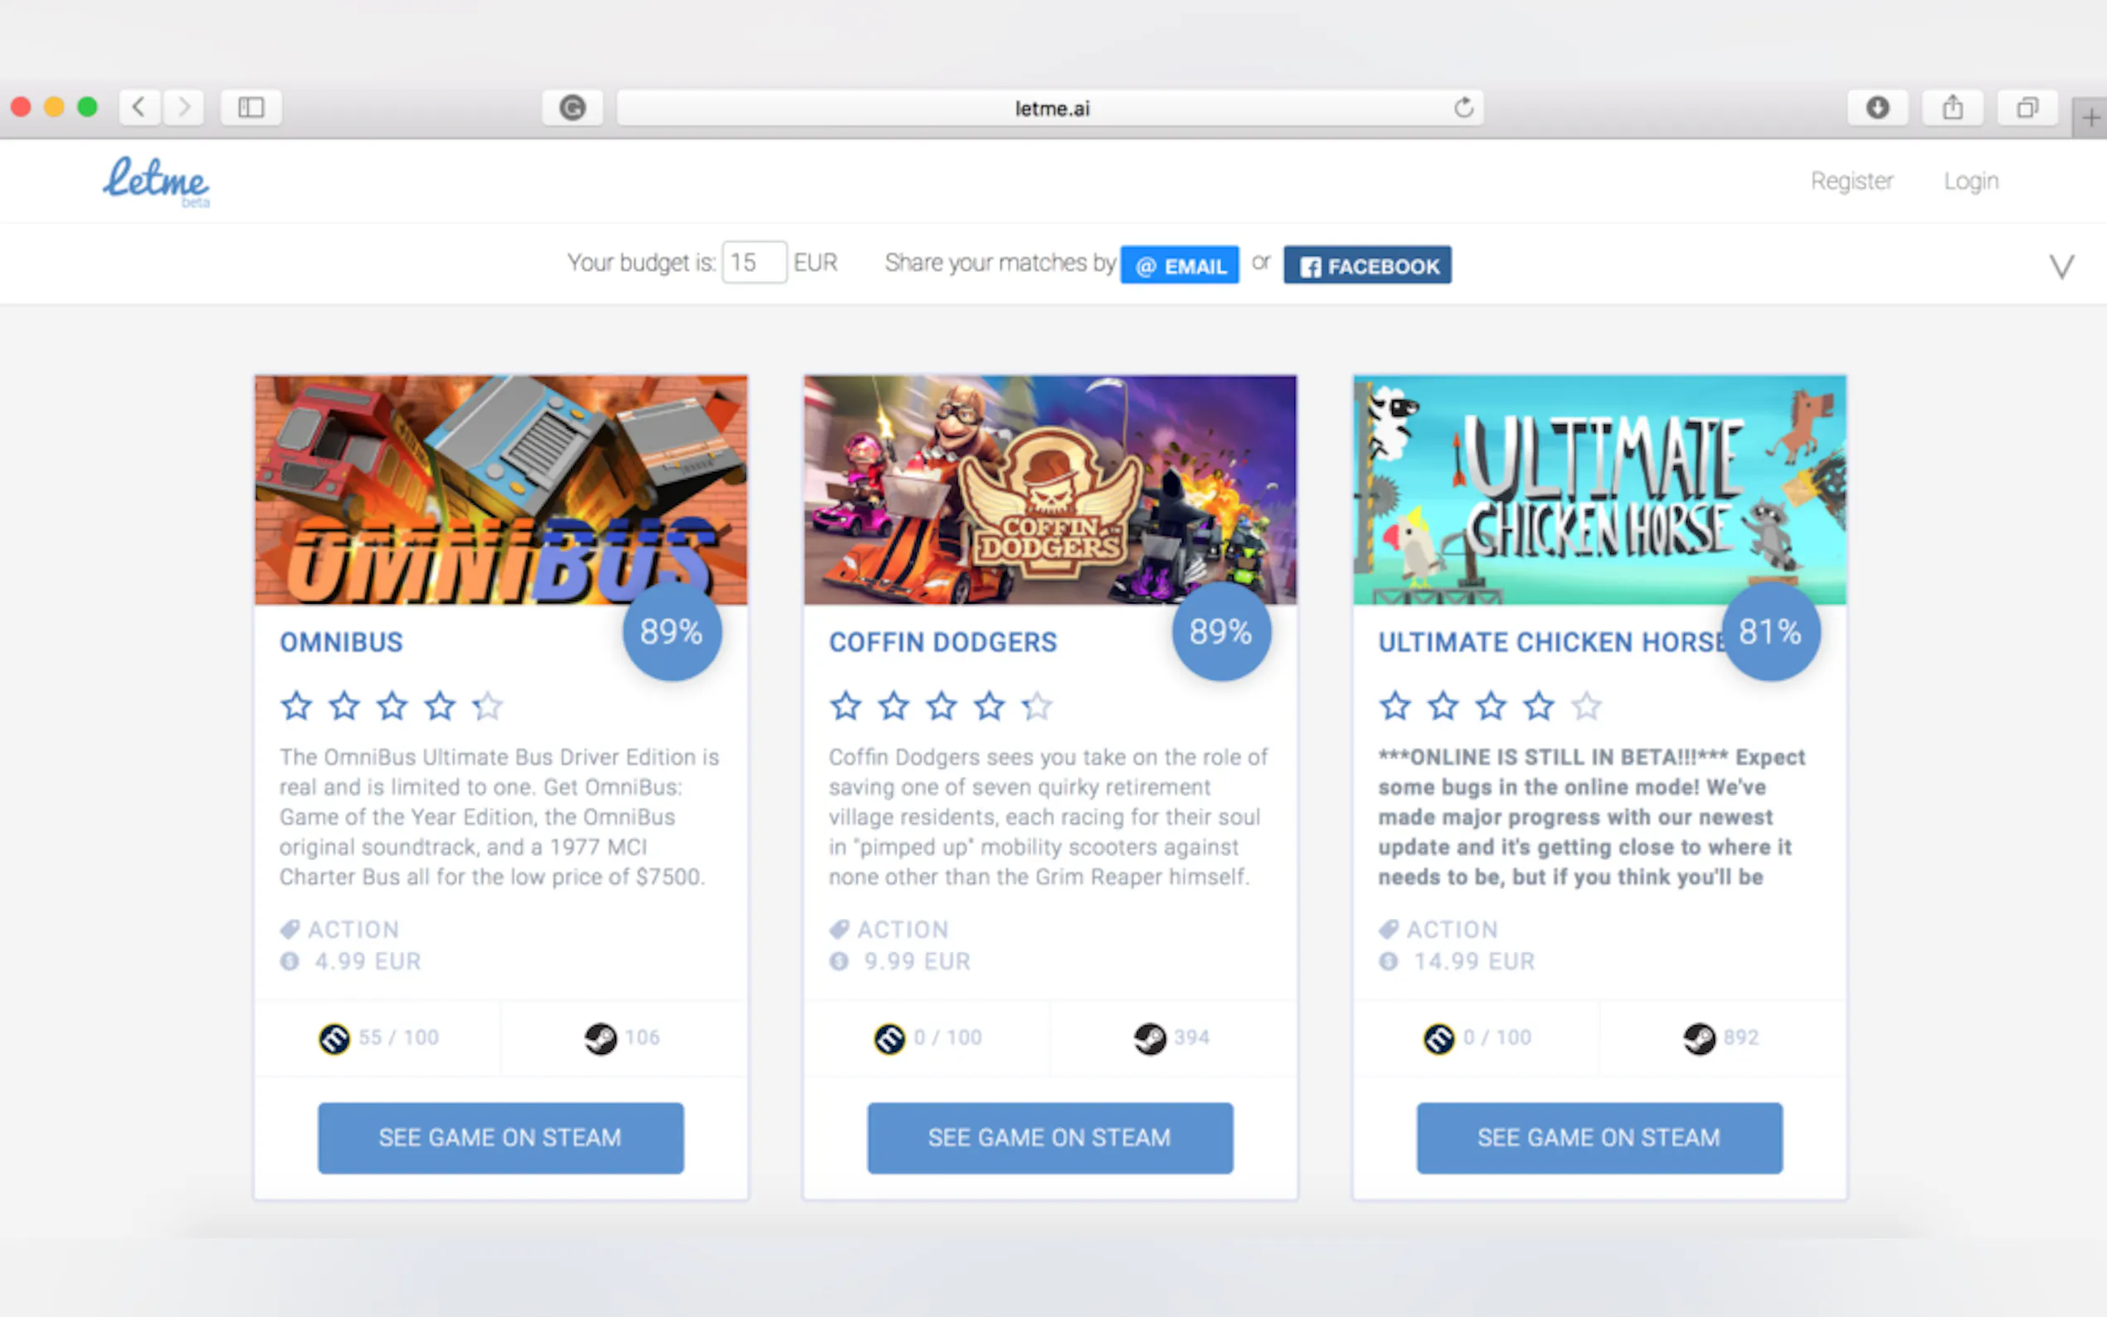Open the Register page
The image size is (2107, 1317).
(1852, 180)
